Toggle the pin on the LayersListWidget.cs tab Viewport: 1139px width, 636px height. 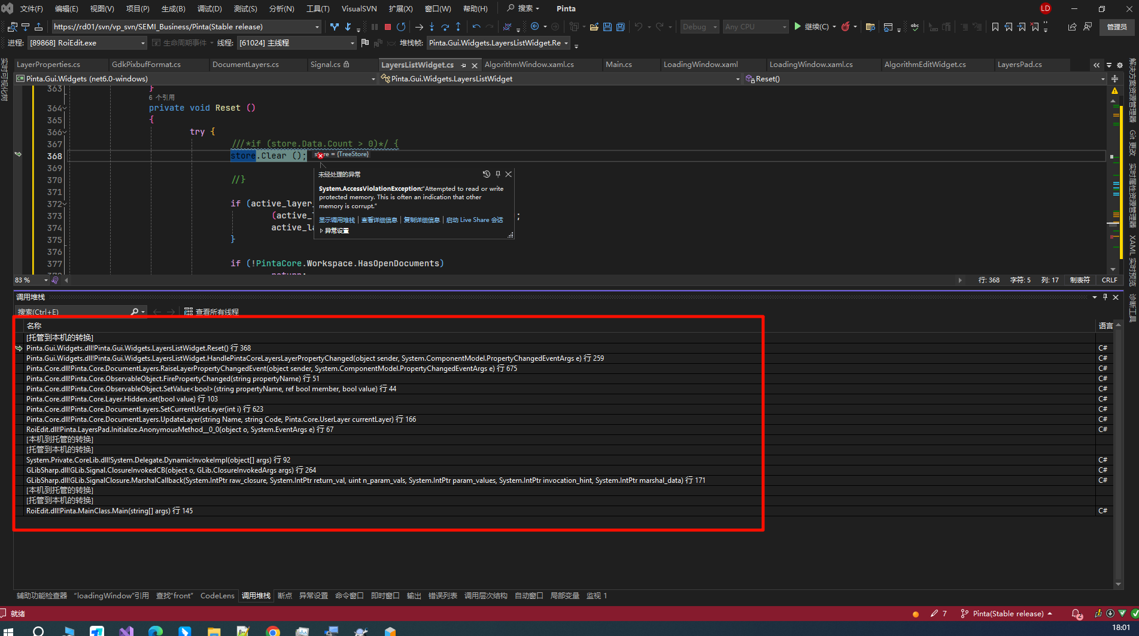464,65
